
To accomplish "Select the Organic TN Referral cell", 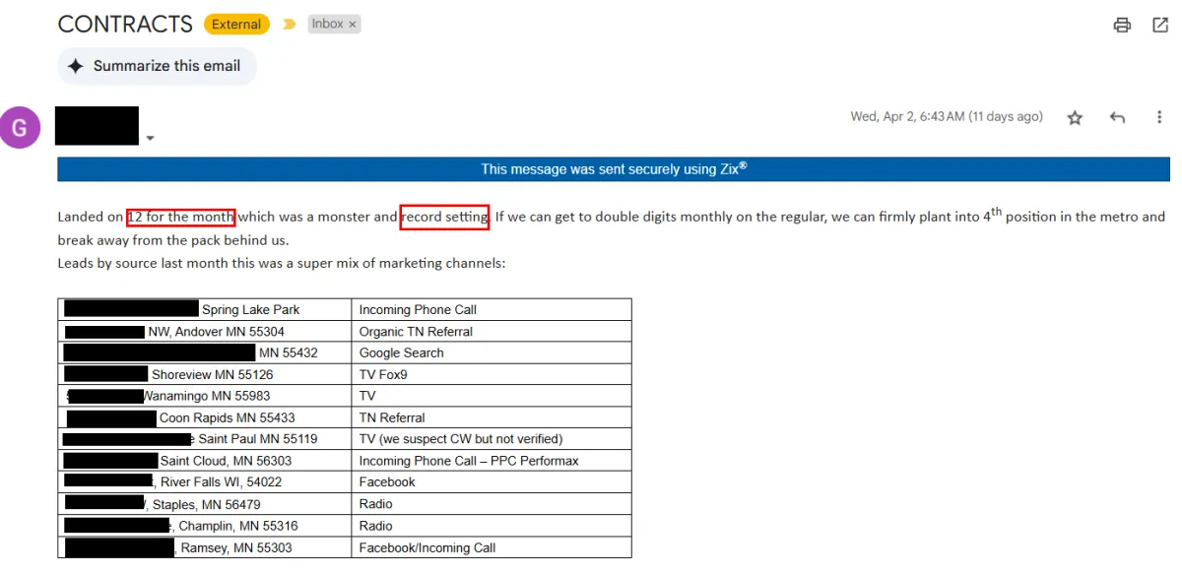I will coord(492,331).
